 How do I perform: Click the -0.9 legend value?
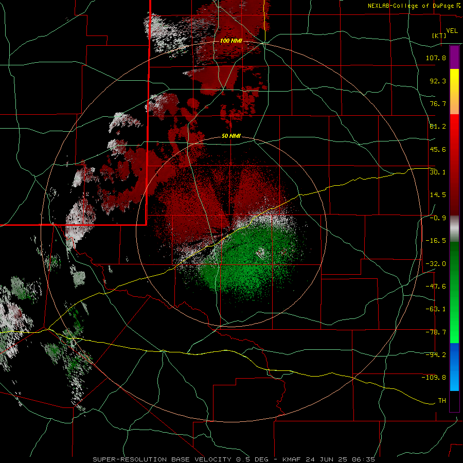[438, 218]
